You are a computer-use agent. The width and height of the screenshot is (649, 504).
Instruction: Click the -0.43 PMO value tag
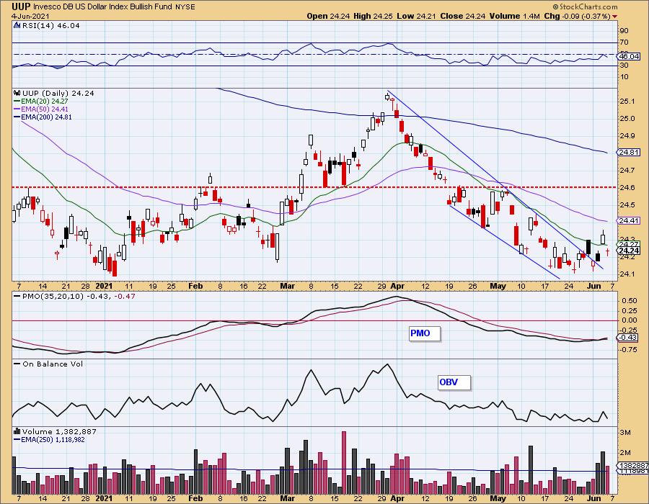(629, 338)
